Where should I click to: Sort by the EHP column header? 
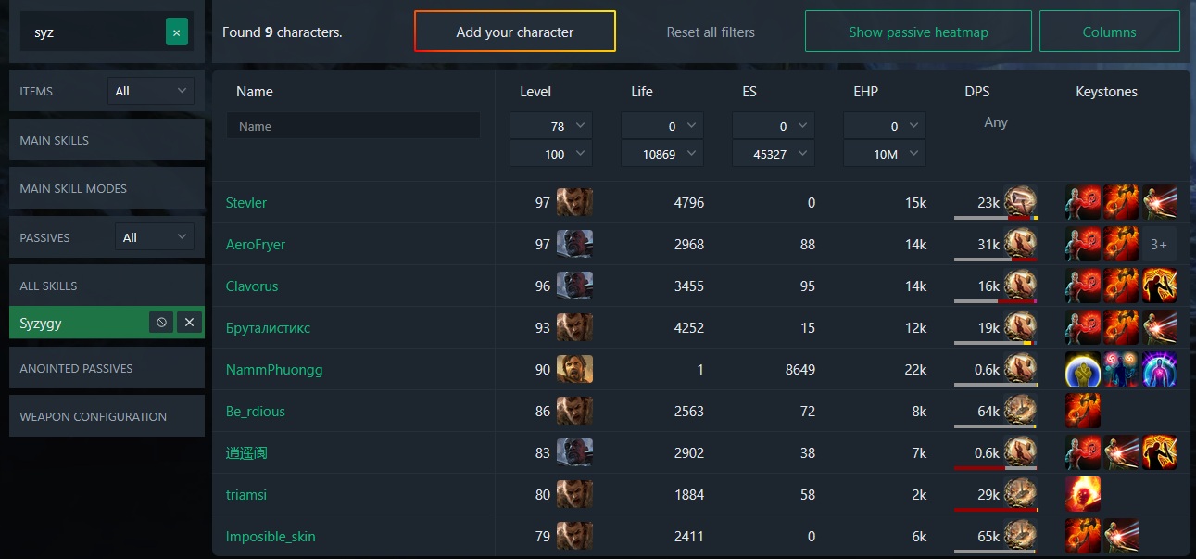tap(865, 92)
